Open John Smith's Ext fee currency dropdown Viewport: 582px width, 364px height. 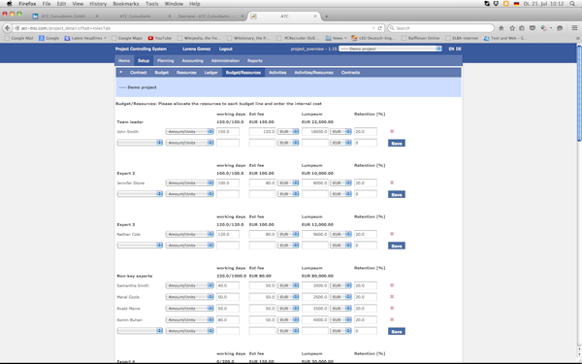point(288,131)
